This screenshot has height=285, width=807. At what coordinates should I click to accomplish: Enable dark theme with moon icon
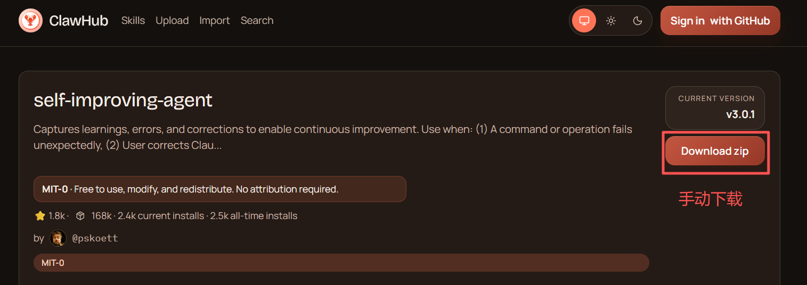click(638, 21)
